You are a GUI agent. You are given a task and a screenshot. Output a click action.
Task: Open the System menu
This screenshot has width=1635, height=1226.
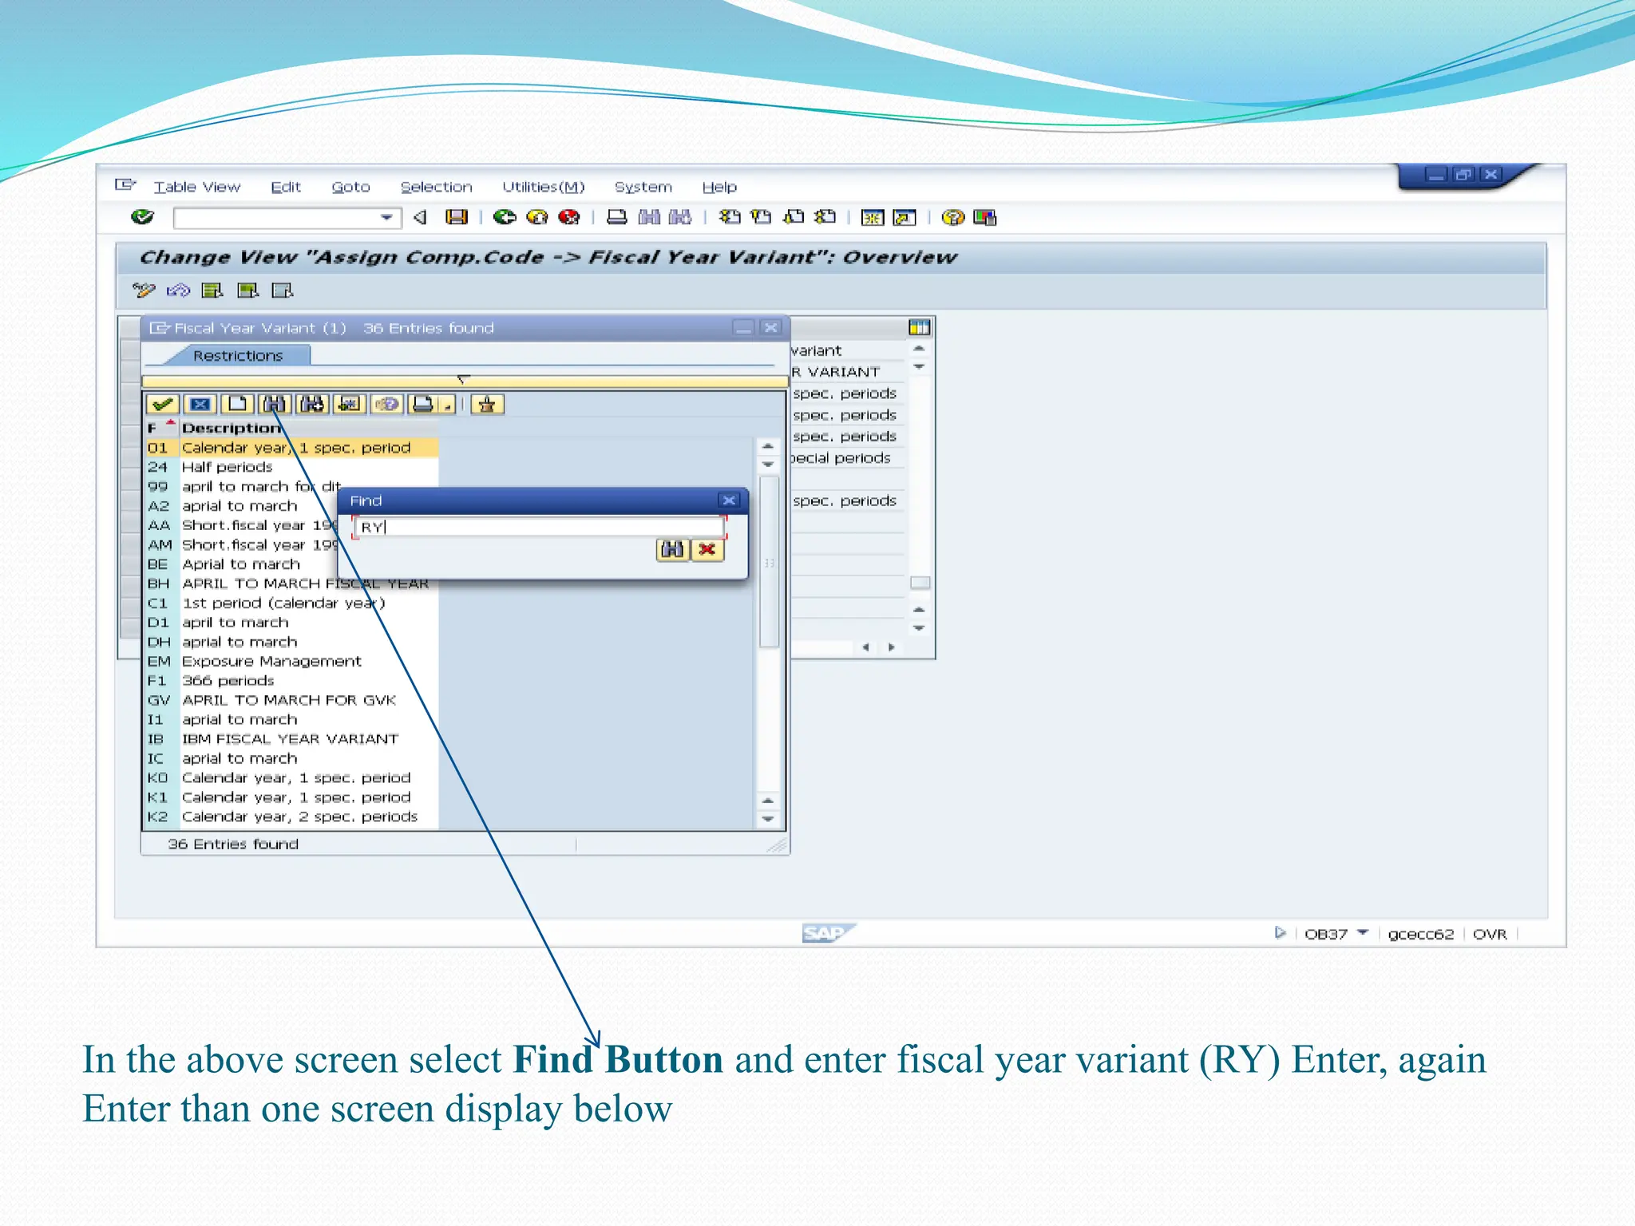tap(643, 187)
